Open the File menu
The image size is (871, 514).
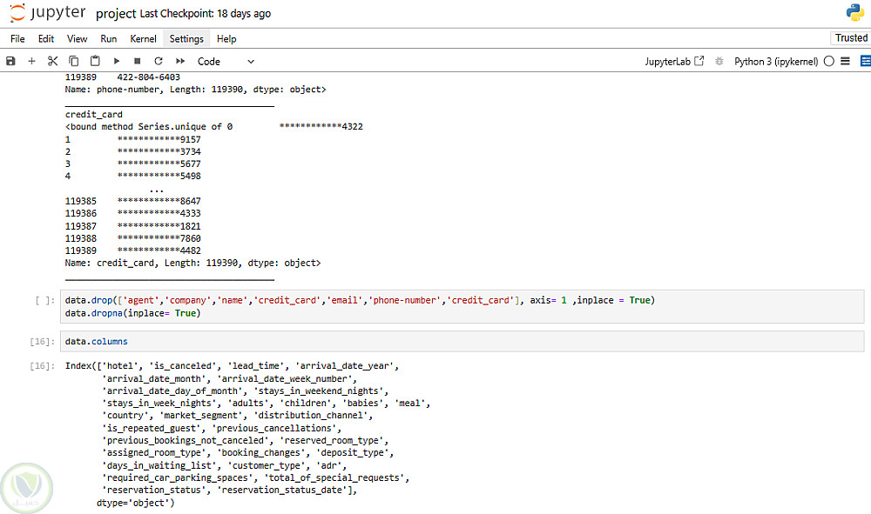pyautogui.click(x=17, y=39)
